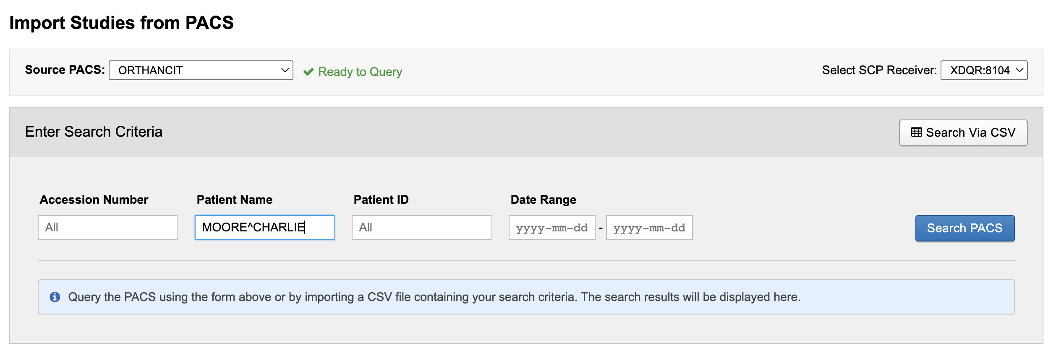Focus the Accession Number input field
Viewport: 1056px width, 358px height.
(x=107, y=228)
